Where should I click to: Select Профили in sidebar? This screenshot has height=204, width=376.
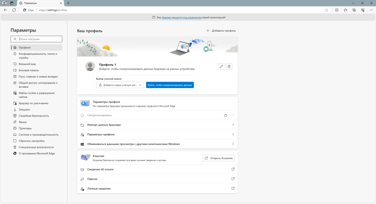[x=36, y=48]
